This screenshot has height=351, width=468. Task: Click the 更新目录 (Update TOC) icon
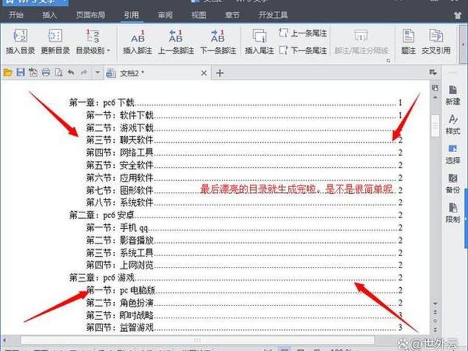click(x=55, y=36)
